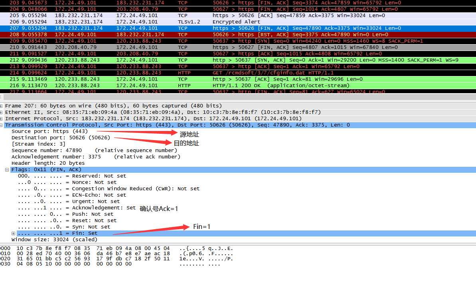Select Sequence number: 47890 field
Viewport: 476px width, 289px height.
(94, 150)
